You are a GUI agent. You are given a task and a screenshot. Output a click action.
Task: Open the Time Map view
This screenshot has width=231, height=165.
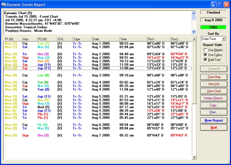point(213,77)
